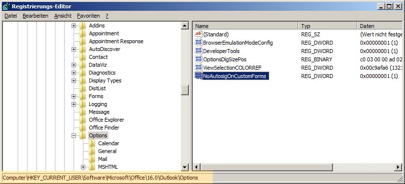This screenshot has width=405, height=184.
Task: Open the Ansicht menu
Action: [63, 16]
